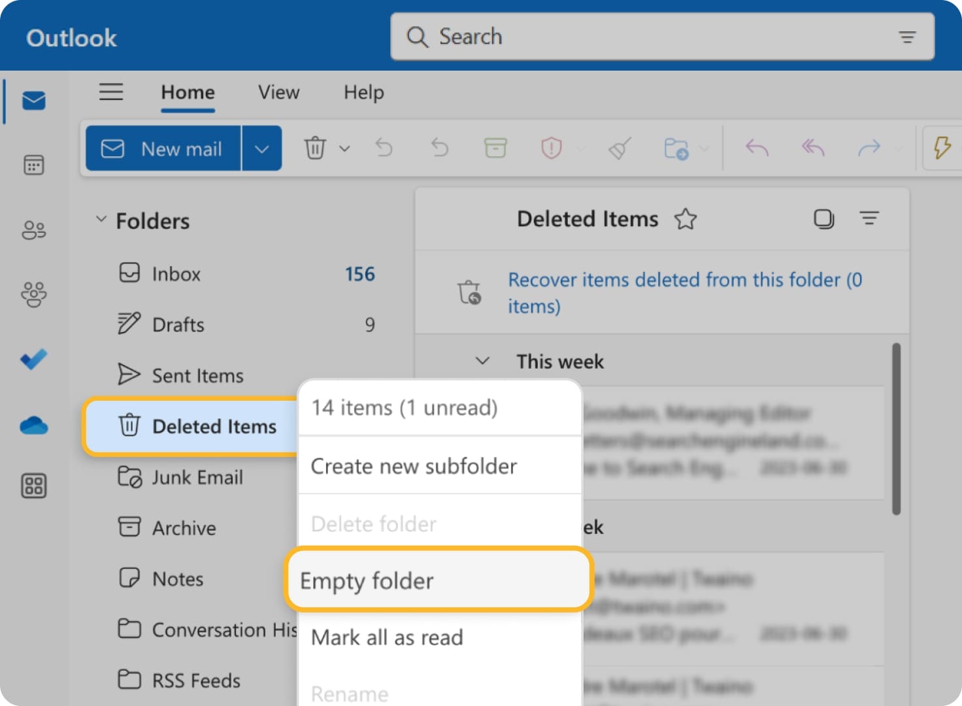
Task: Switch to the View tab
Action: pos(278,92)
